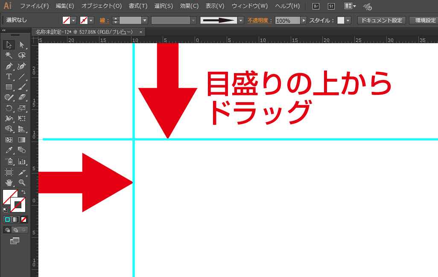438x277 pixels.
Task: Open control bar fill color dropdown
Action: tap(73, 21)
